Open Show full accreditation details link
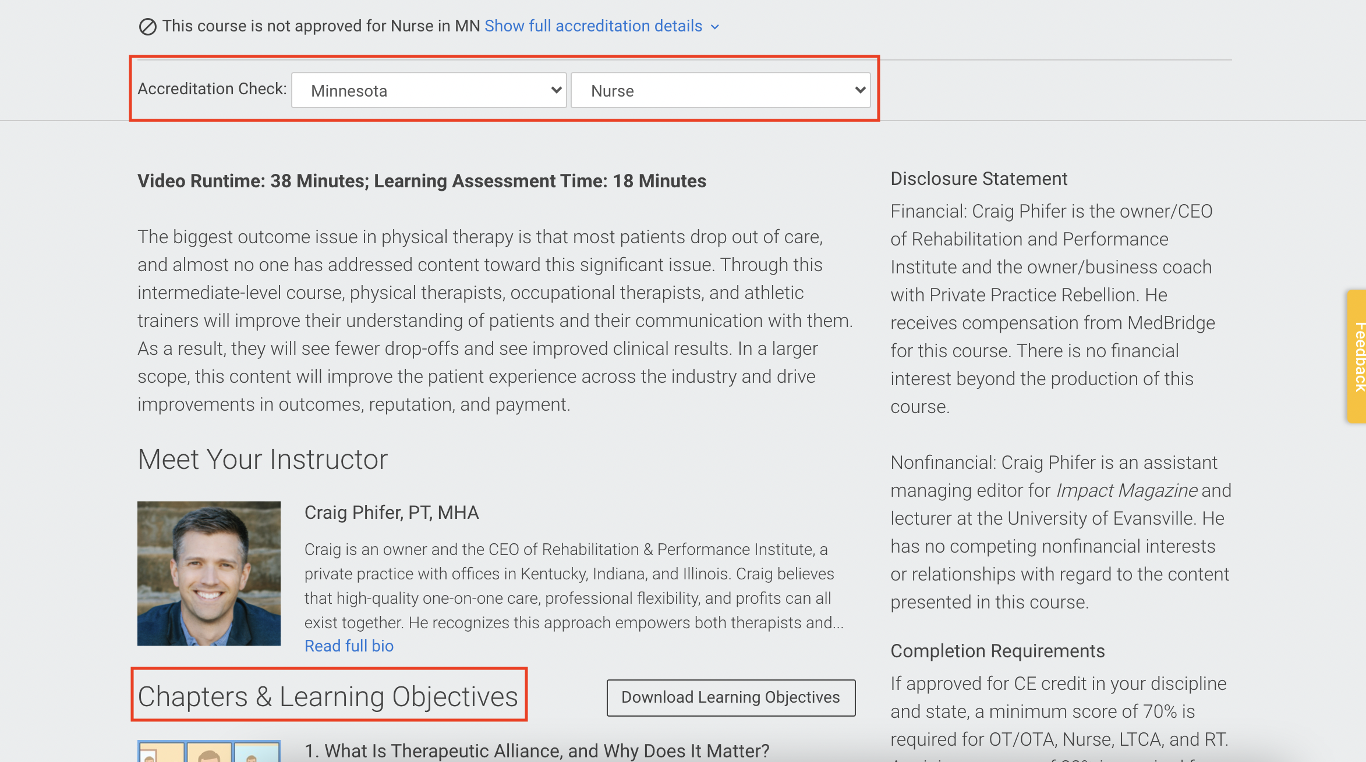 point(593,26)
